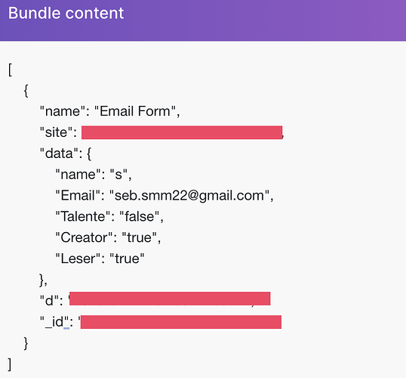The image size is (406, 378).
Task: Select the "Creator": "true" line
Action: [108, 237]
